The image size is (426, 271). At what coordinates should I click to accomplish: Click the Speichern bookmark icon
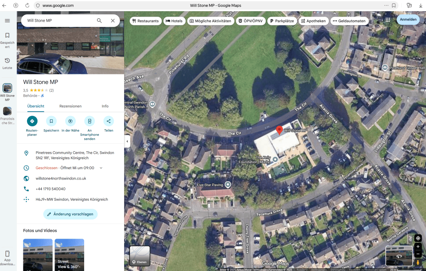[51, 121]
